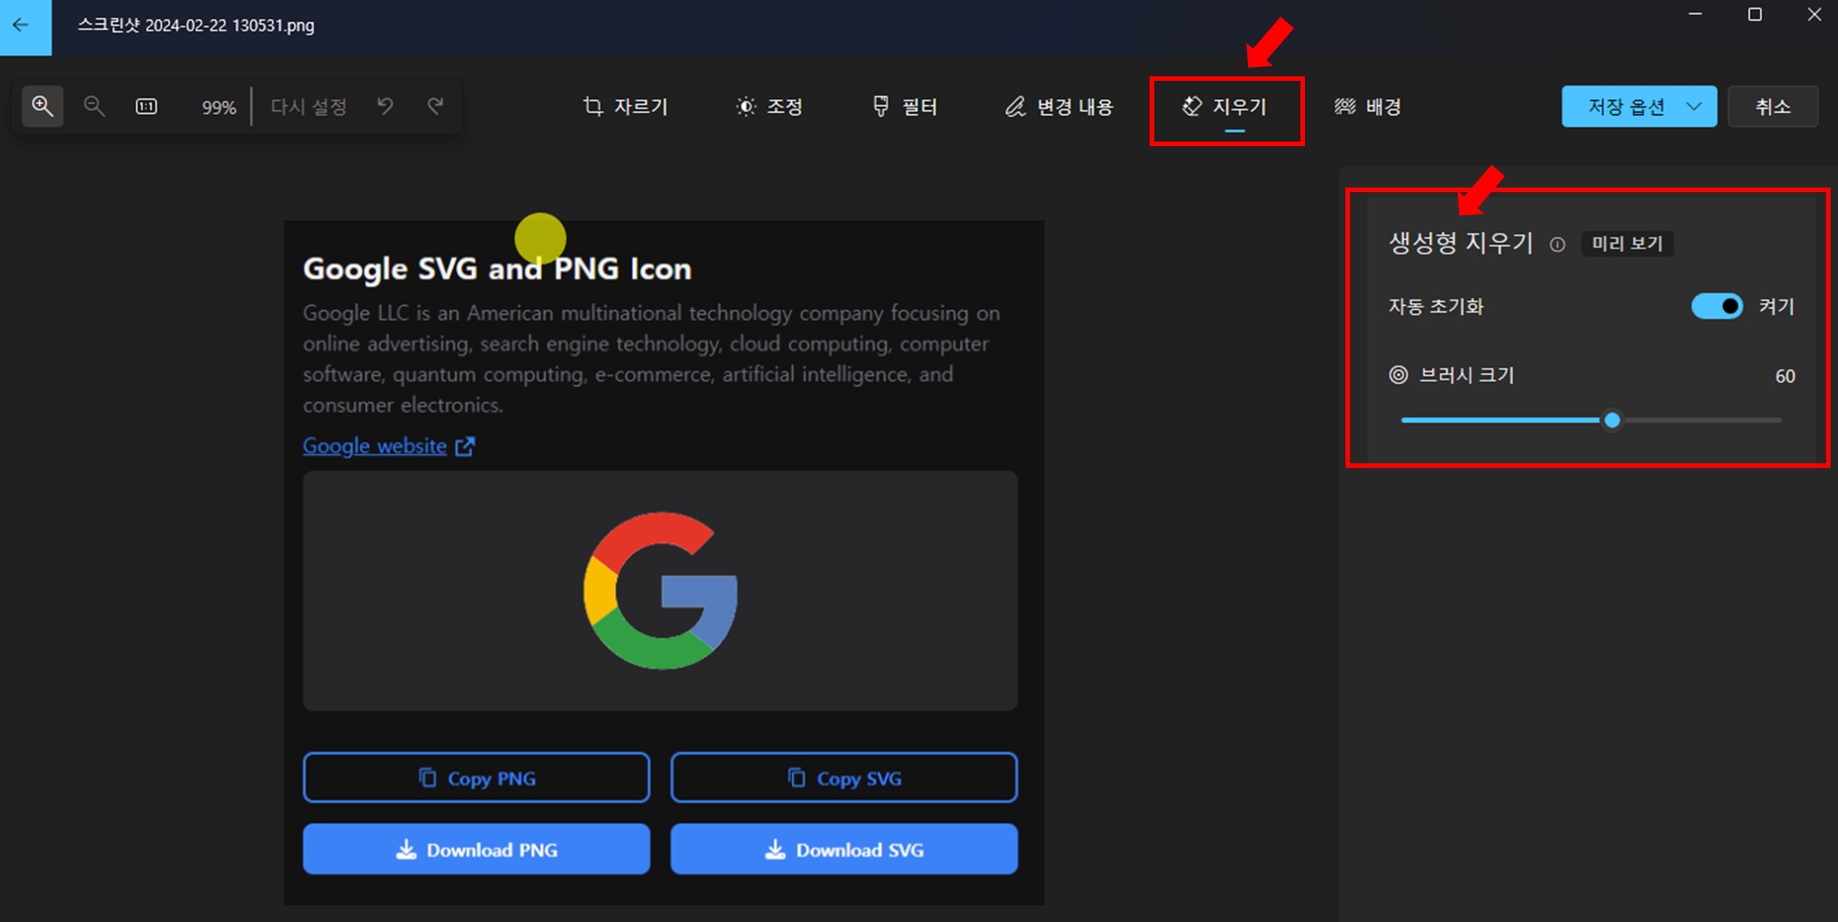Open the 조정 adjustment tab
This screenshot has height=922, width=1838.
[769, 108]
